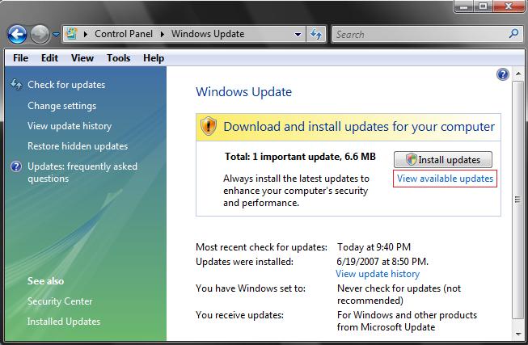Click the Install updates button
Screen dimensions: 528x345
coord(443,159)
